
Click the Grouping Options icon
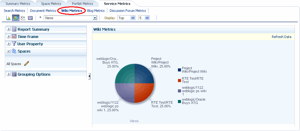coord(14,74)
